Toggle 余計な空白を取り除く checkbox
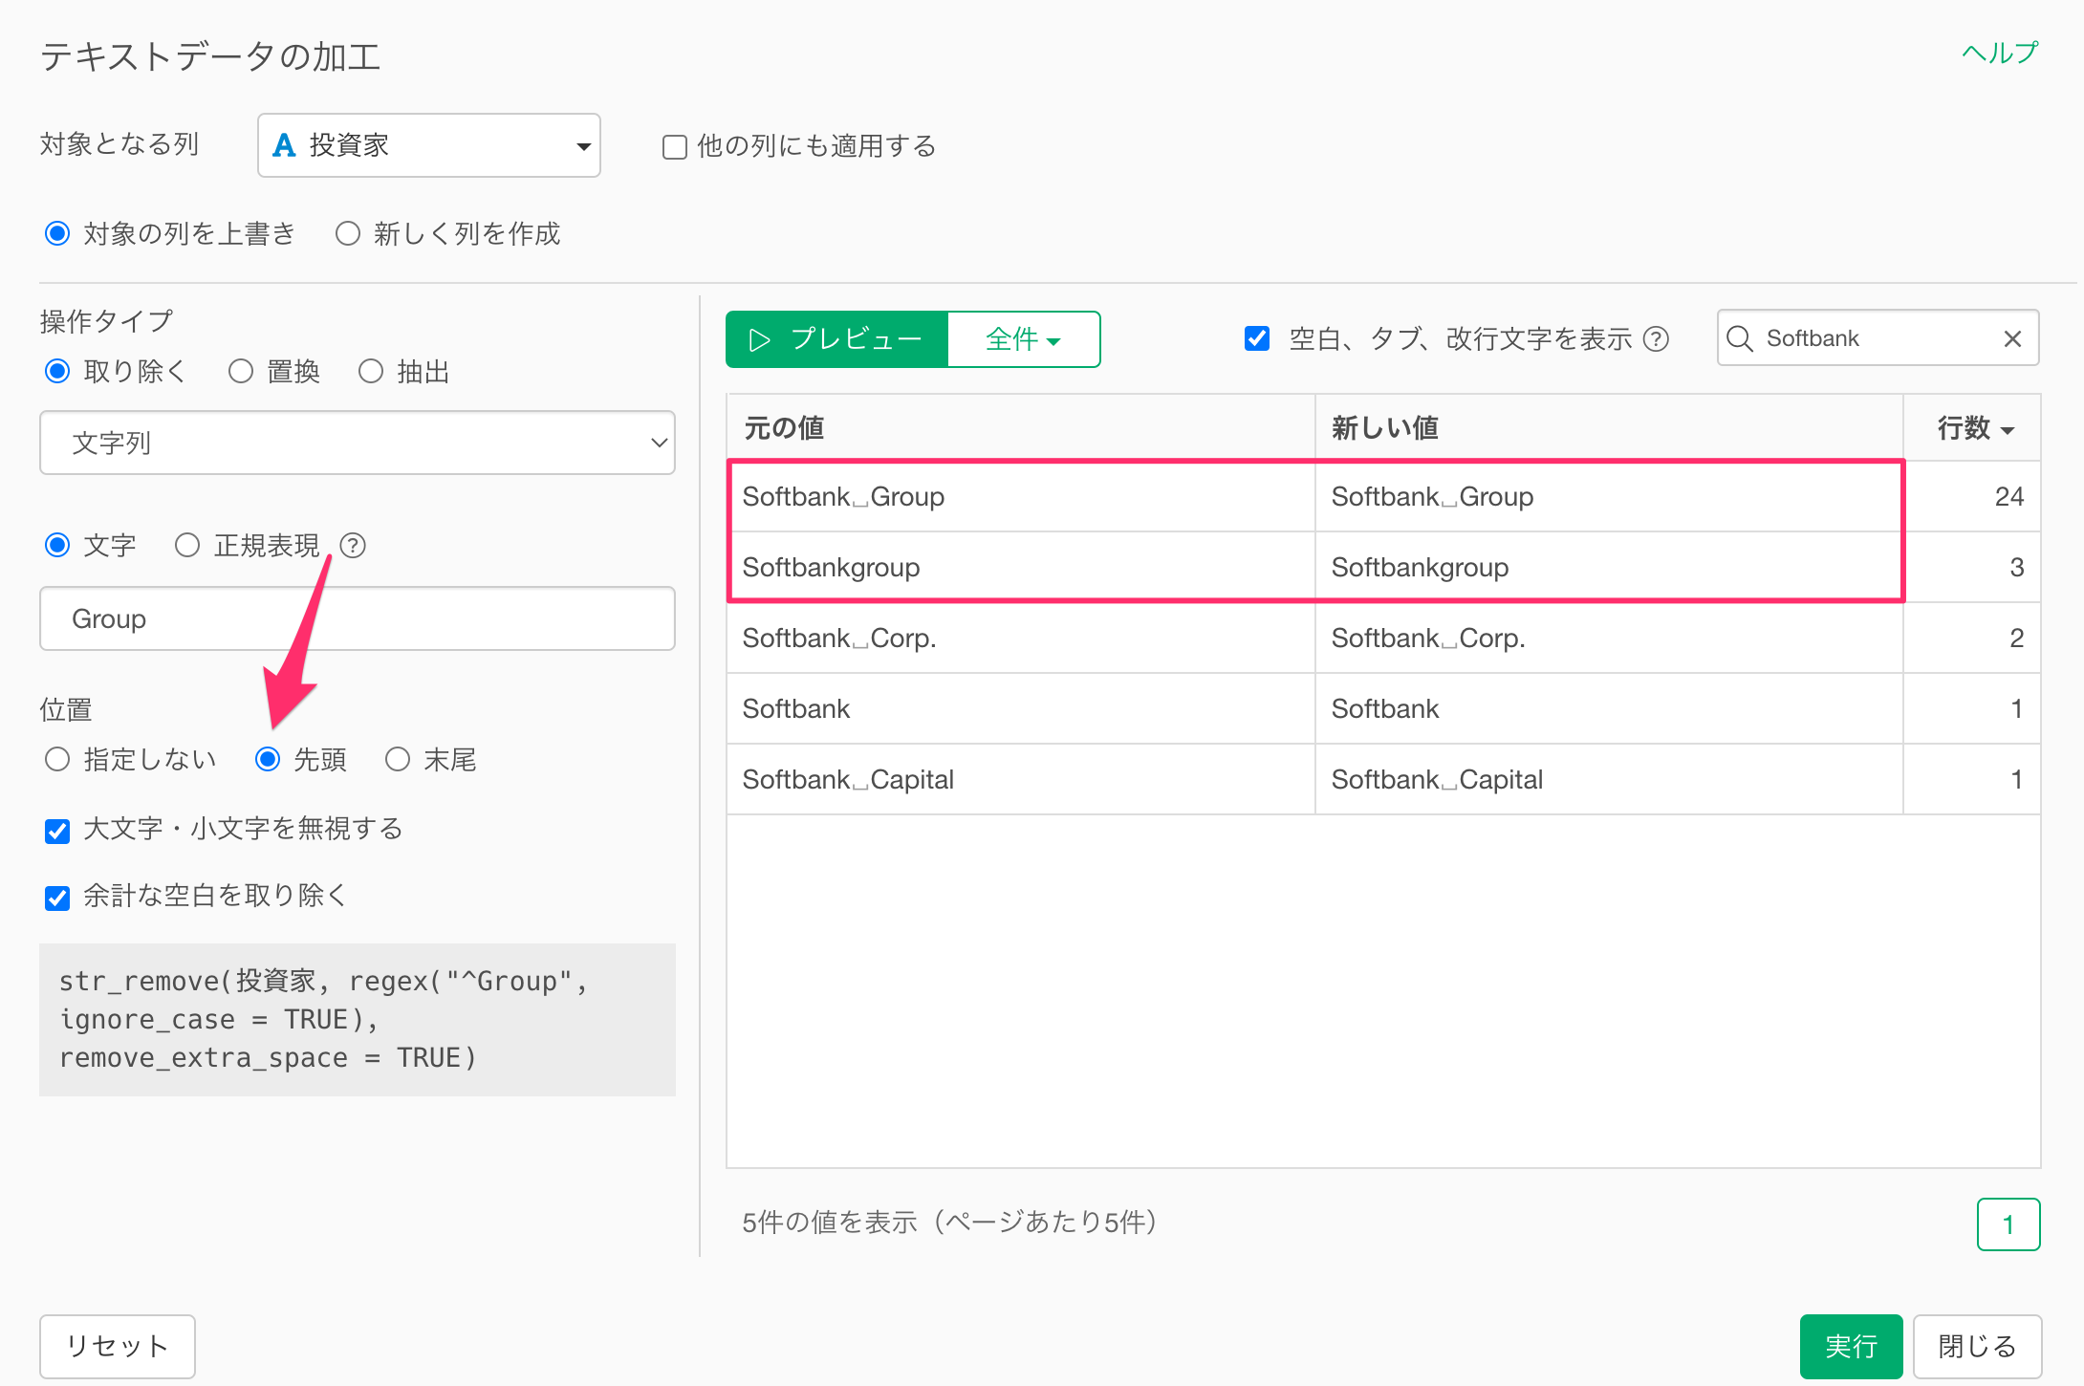 (x=57, y=898)
